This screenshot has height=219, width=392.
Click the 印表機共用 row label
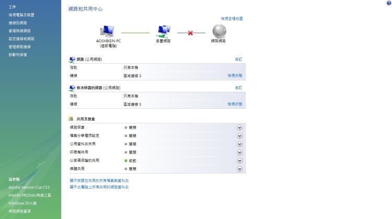[79, 152]
